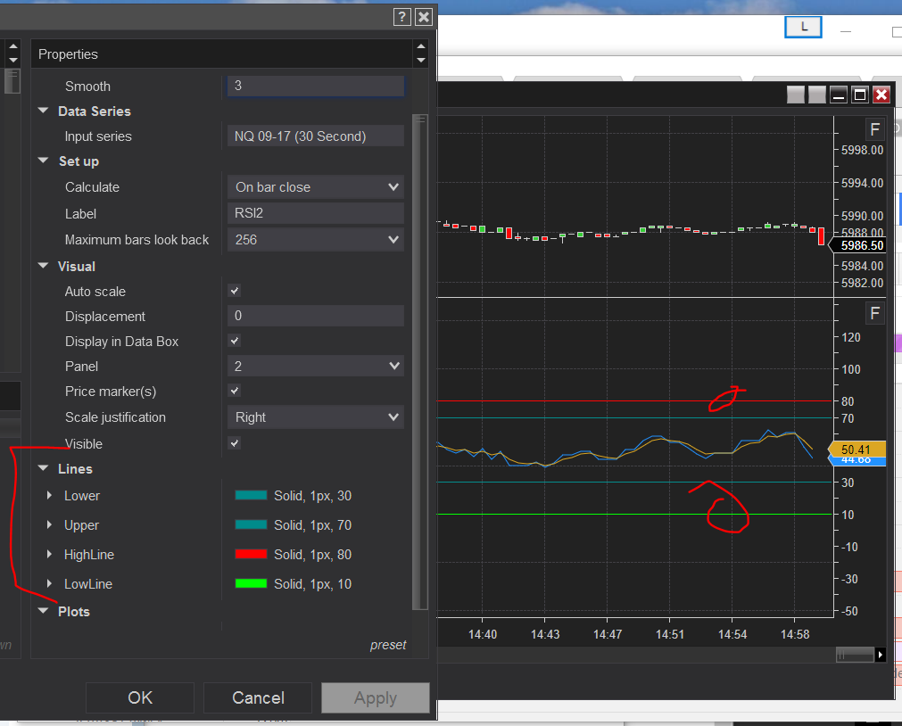The width and height of the screenshot is (902, 726).
Task: Collapse the Data Series section
Action: click(x=43, y=111)
